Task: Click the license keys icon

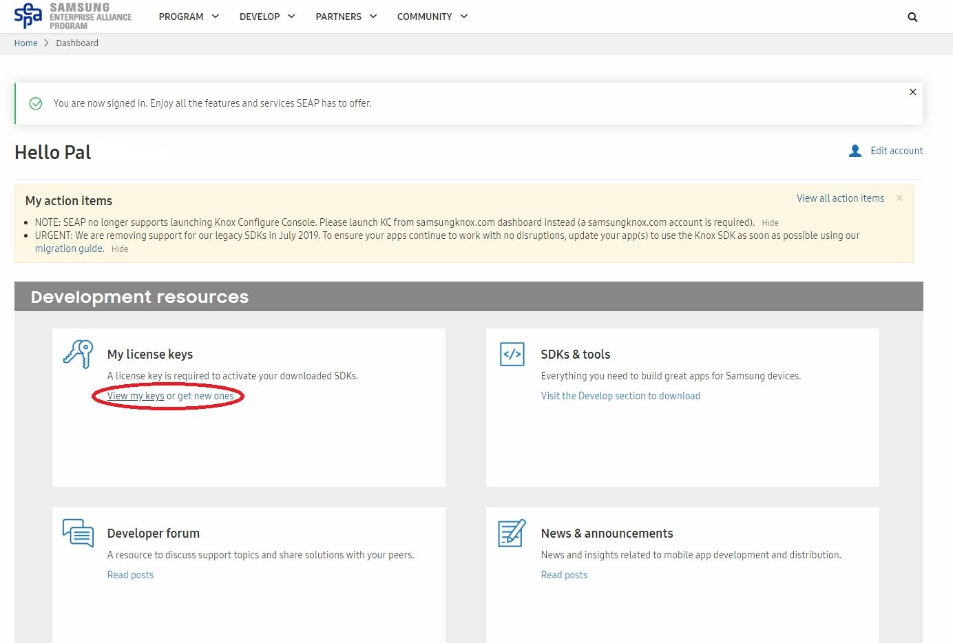Action: coord(78,354)
